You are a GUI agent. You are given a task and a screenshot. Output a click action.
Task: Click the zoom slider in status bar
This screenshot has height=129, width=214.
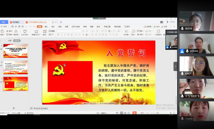click(157, 113)
